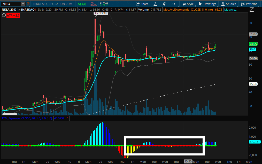Click the low value L: 64.66

coord(95,10)
